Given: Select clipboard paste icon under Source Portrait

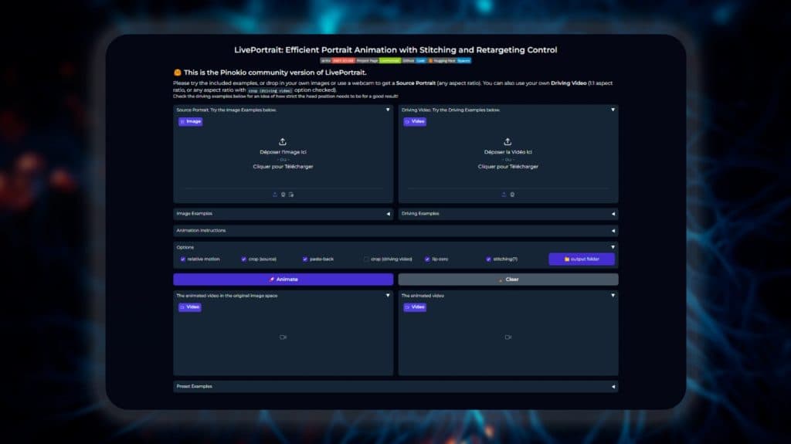Looking at the screenshot, I should coord(291,195).
